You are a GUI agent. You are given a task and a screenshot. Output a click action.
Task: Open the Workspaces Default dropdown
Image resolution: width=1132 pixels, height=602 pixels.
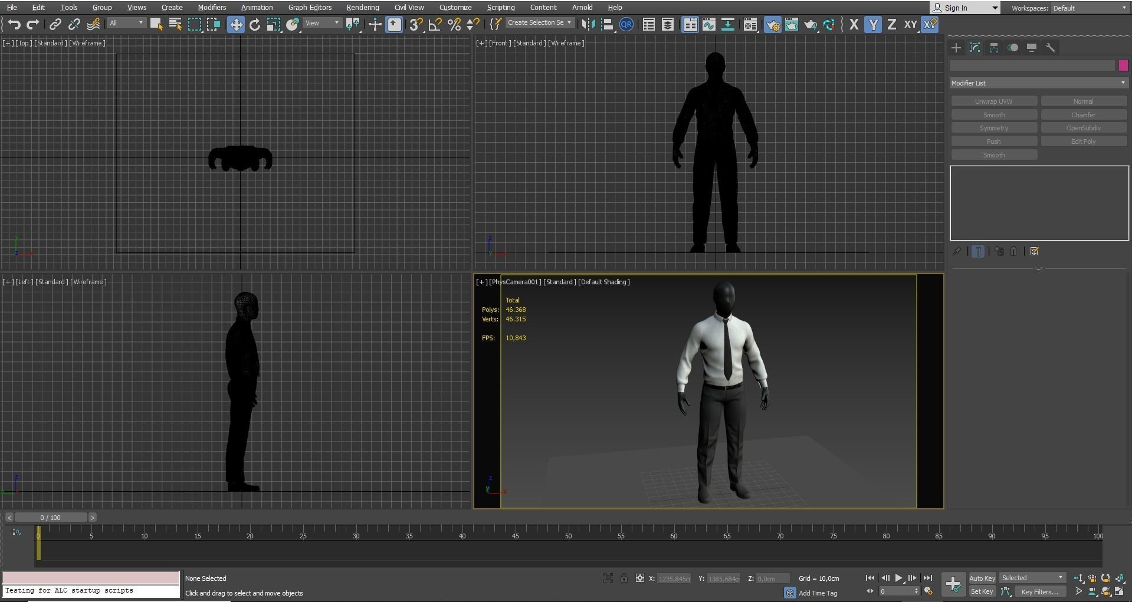pyautogui.click(x=1089, y=8)
